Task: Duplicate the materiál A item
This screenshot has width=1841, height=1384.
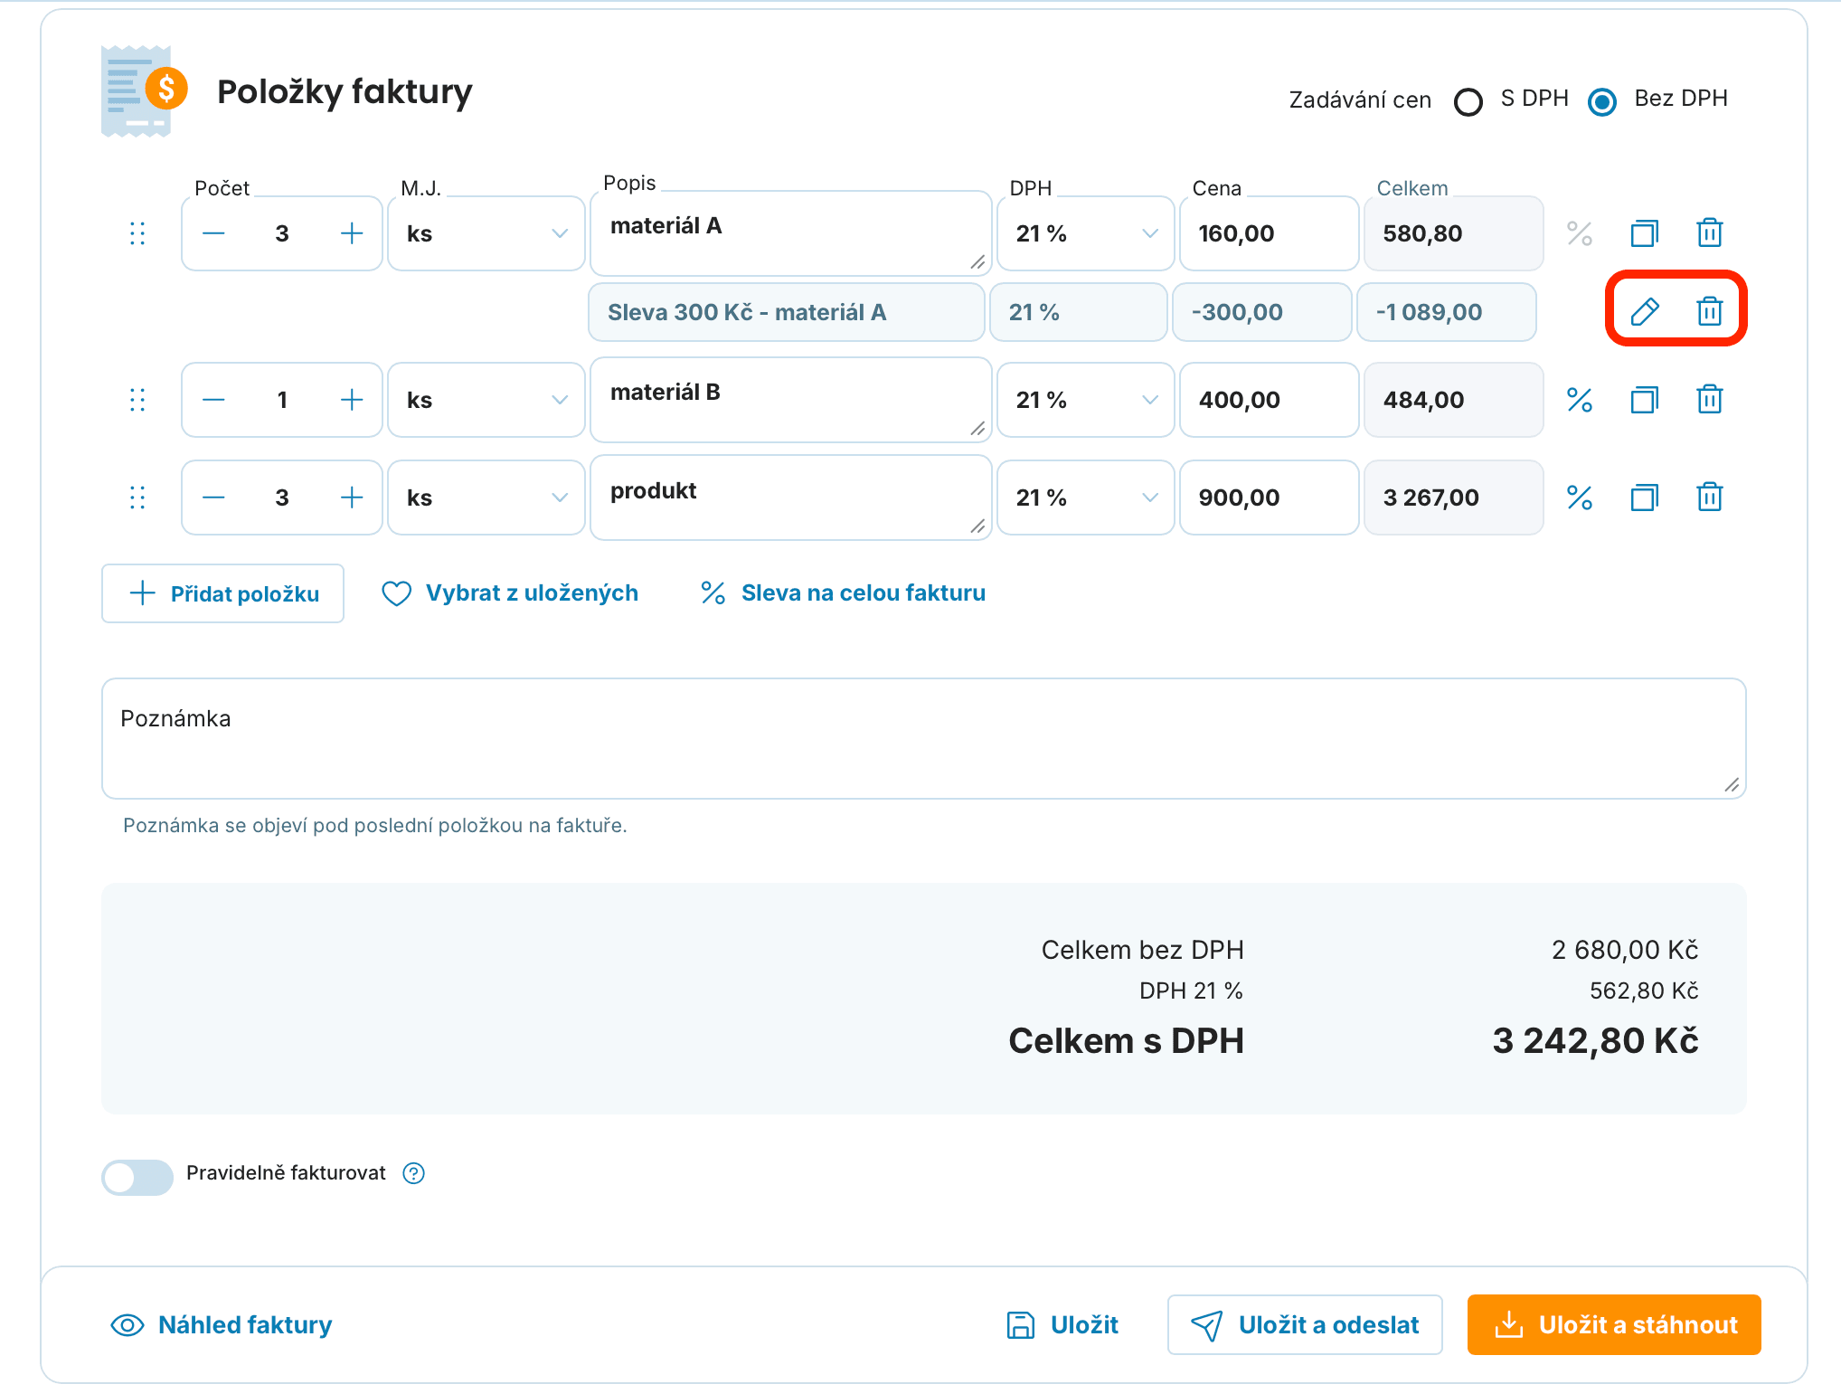Action: tap(1645, 233)
